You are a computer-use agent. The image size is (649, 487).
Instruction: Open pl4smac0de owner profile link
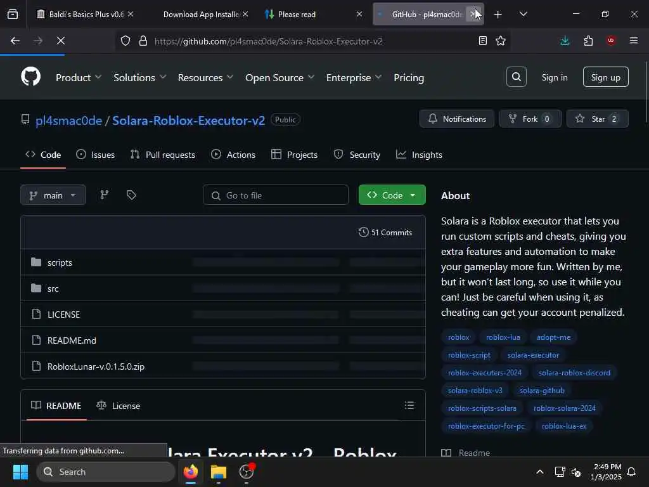[x=68, y=120]
